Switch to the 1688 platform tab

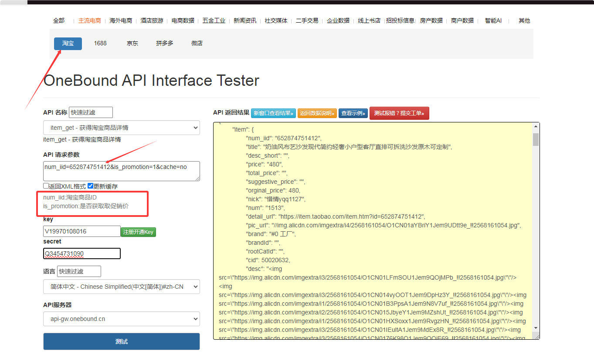coord(100,44)
